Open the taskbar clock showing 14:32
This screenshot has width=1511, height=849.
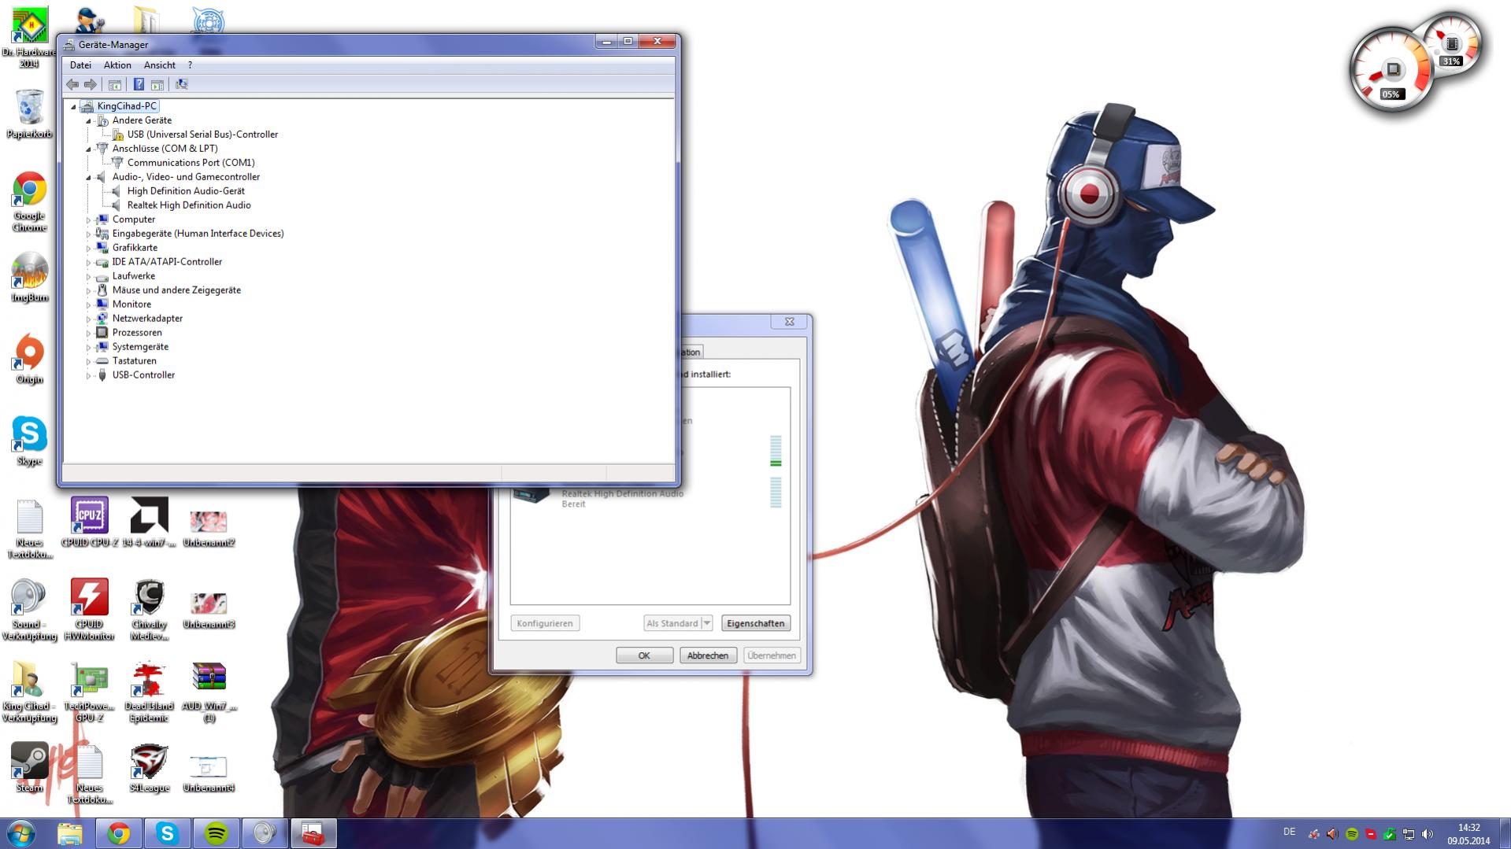click(x=1468, y=834)
